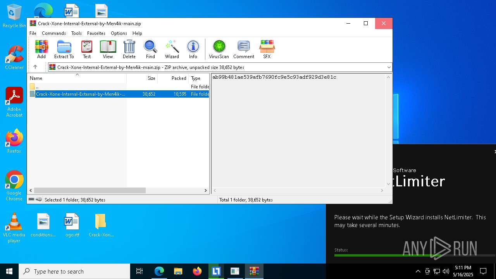Switch to WinRAR taskbar button
This screenshot has height=279, width=496.
click(x=254, y=271)
